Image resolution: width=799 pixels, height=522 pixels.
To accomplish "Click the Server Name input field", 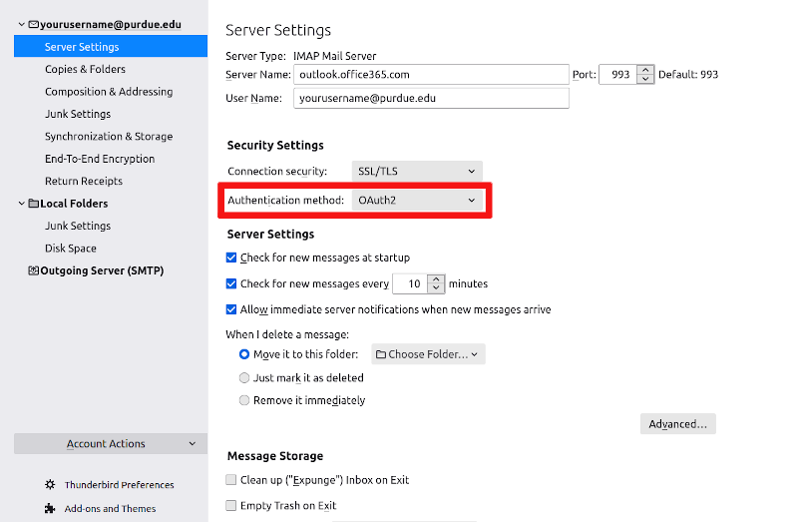I will click(430, 75).
